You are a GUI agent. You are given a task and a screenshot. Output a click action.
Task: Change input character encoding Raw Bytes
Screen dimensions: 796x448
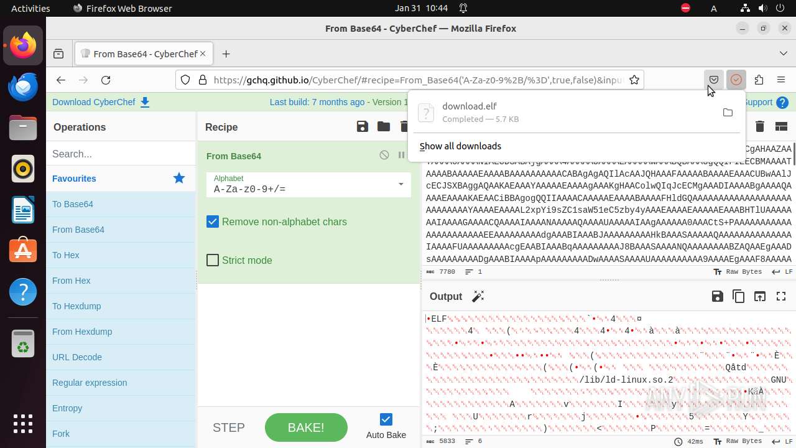738,272
